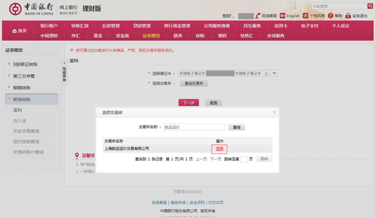Collapse 银商转账 sidebar section
This screenshot has height=217, width=375.
9,99
